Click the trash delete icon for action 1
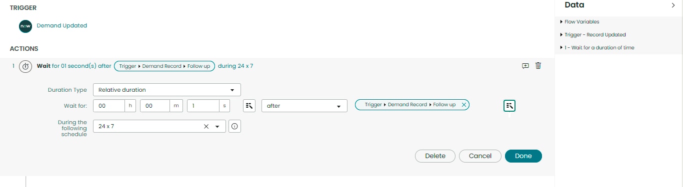This screenshot has width=683, height=187. click(x=538, y=66)
